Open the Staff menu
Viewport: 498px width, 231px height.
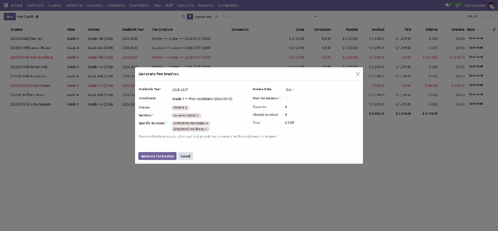pyautogui.click(x=169, y=5)
